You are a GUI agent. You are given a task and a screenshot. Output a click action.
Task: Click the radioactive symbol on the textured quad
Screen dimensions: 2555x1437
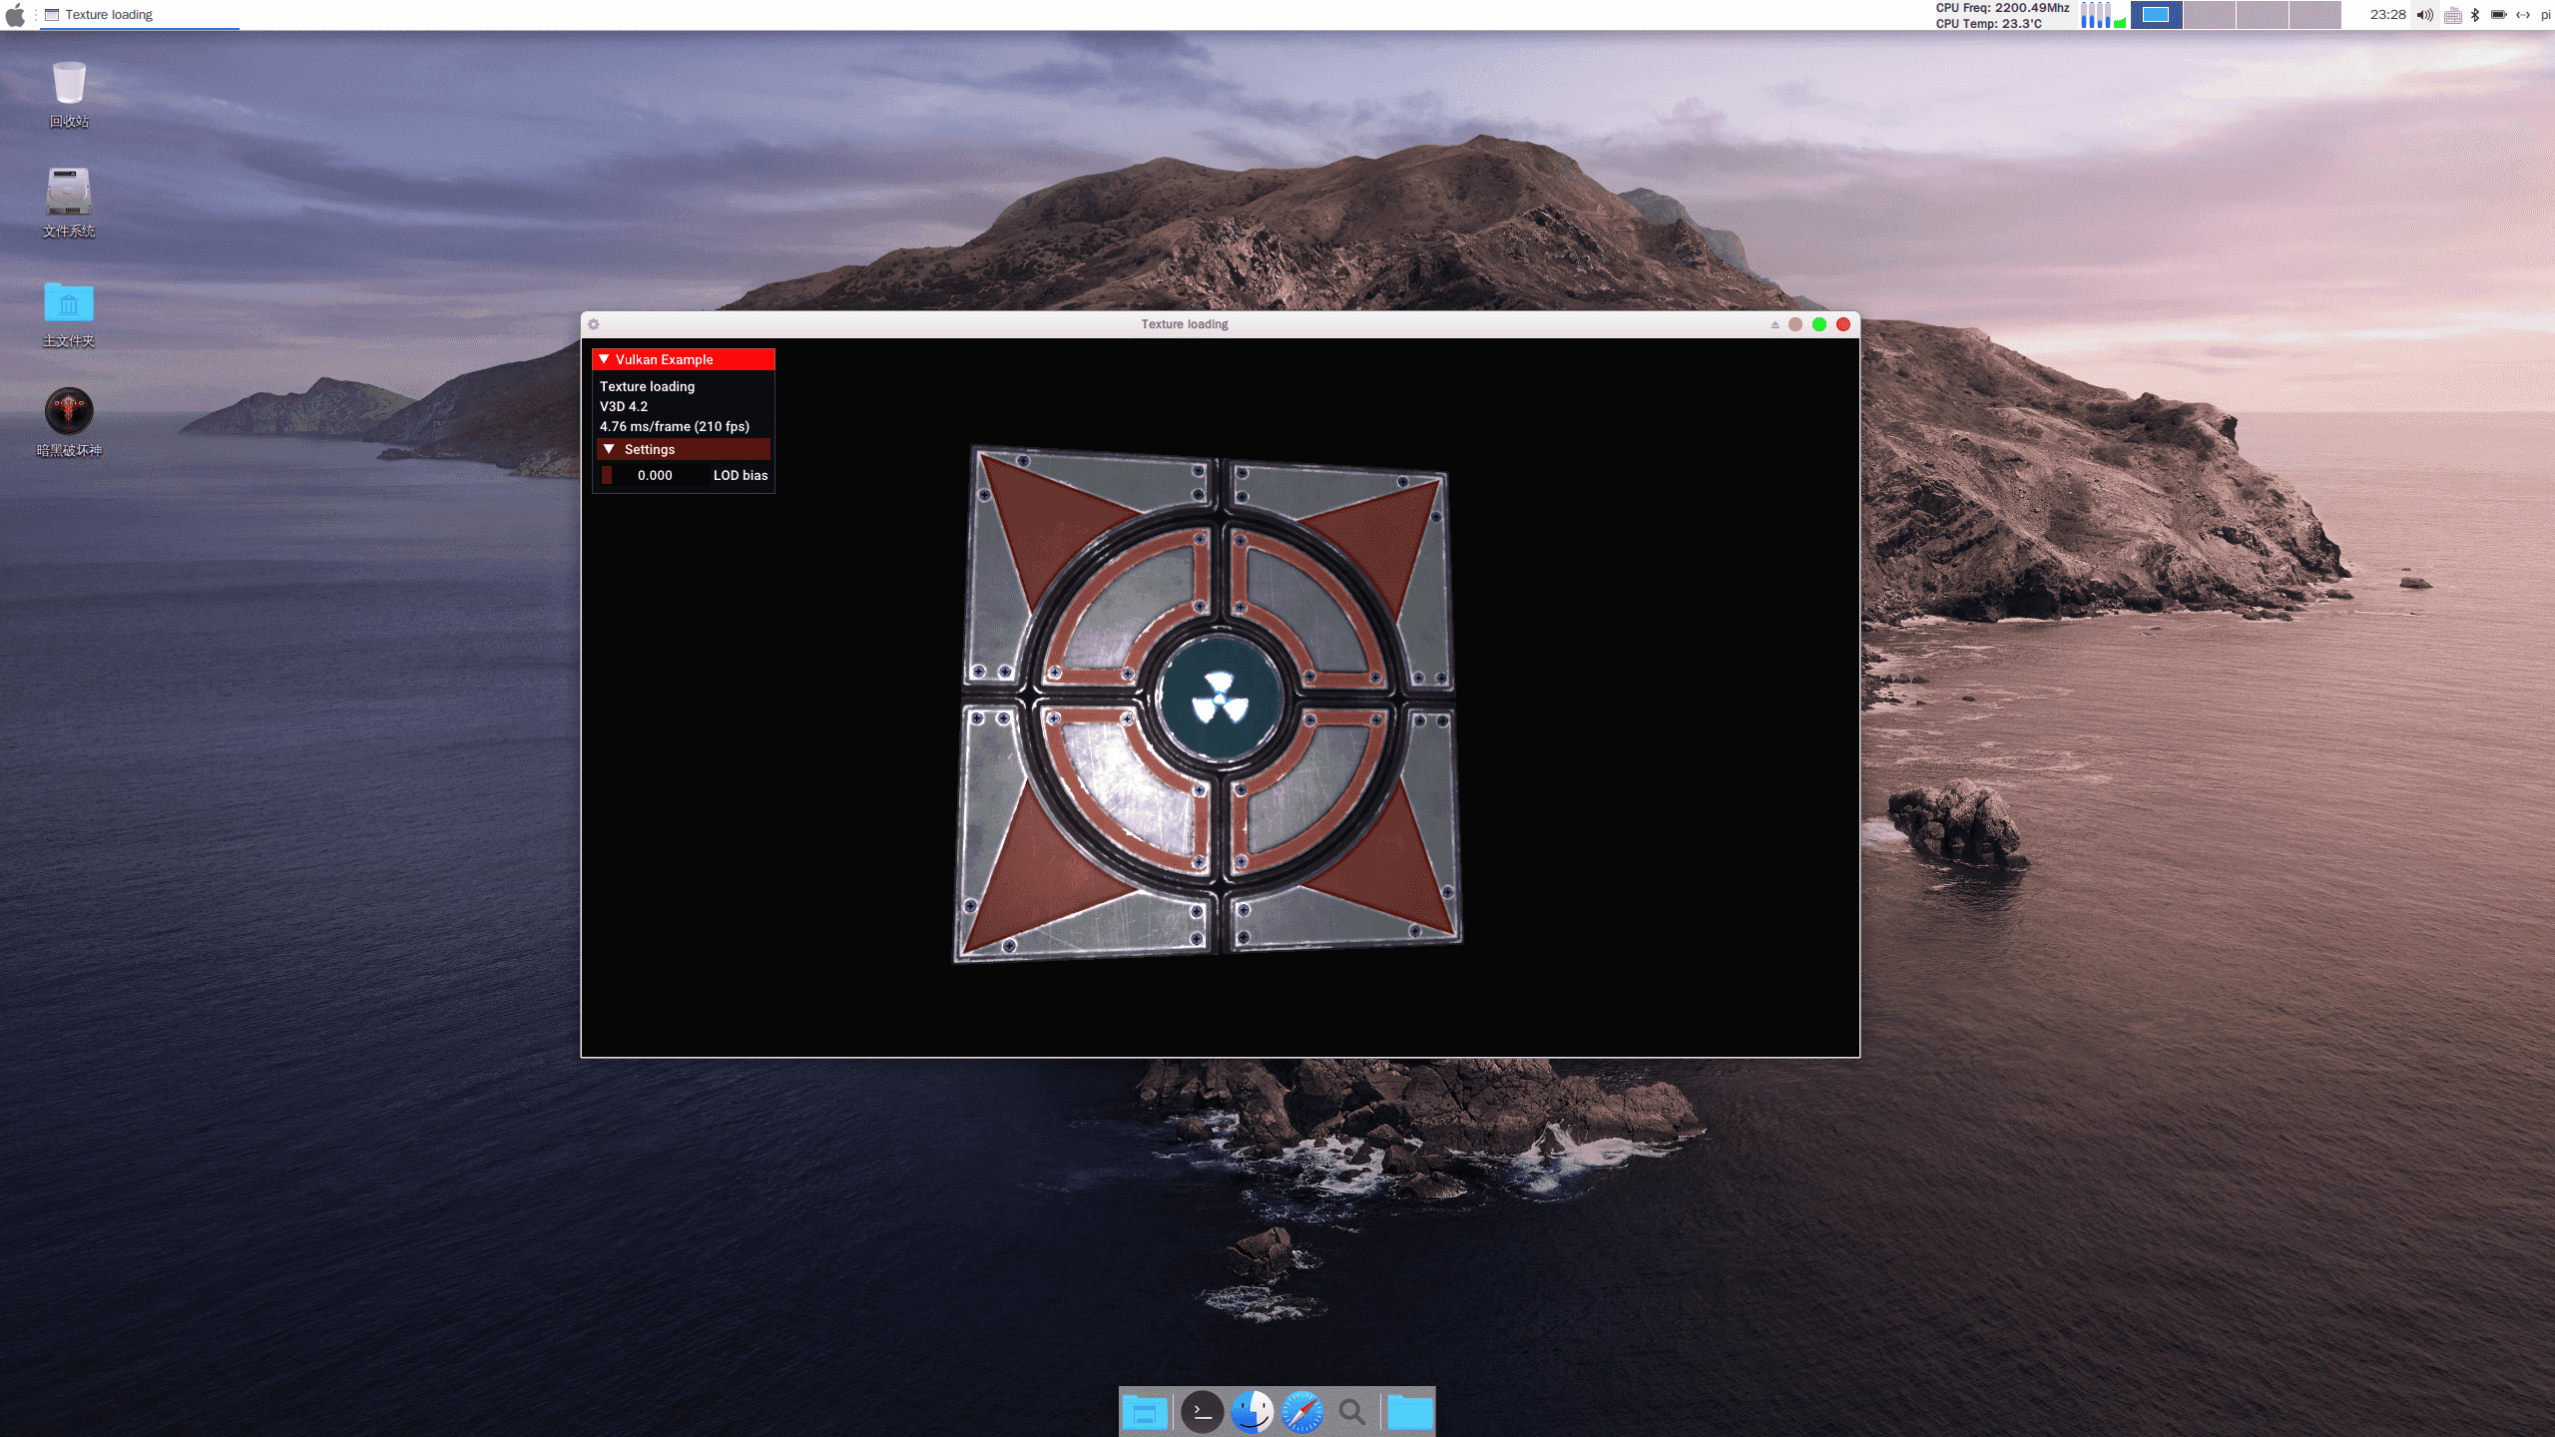coord(1220,698)
